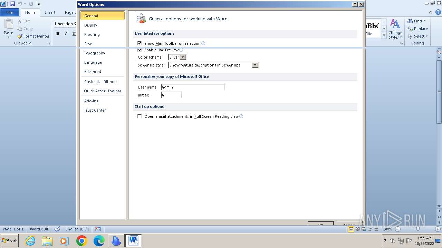This screenshot has height=248, width=442.
Task: Select the Advanced category
Action: pos(102,72)
